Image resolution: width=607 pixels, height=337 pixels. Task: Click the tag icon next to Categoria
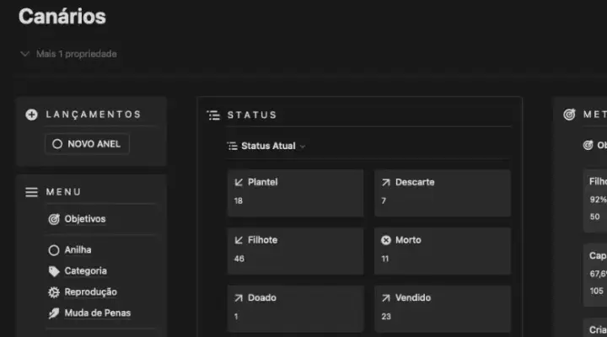tap(54, 271)
